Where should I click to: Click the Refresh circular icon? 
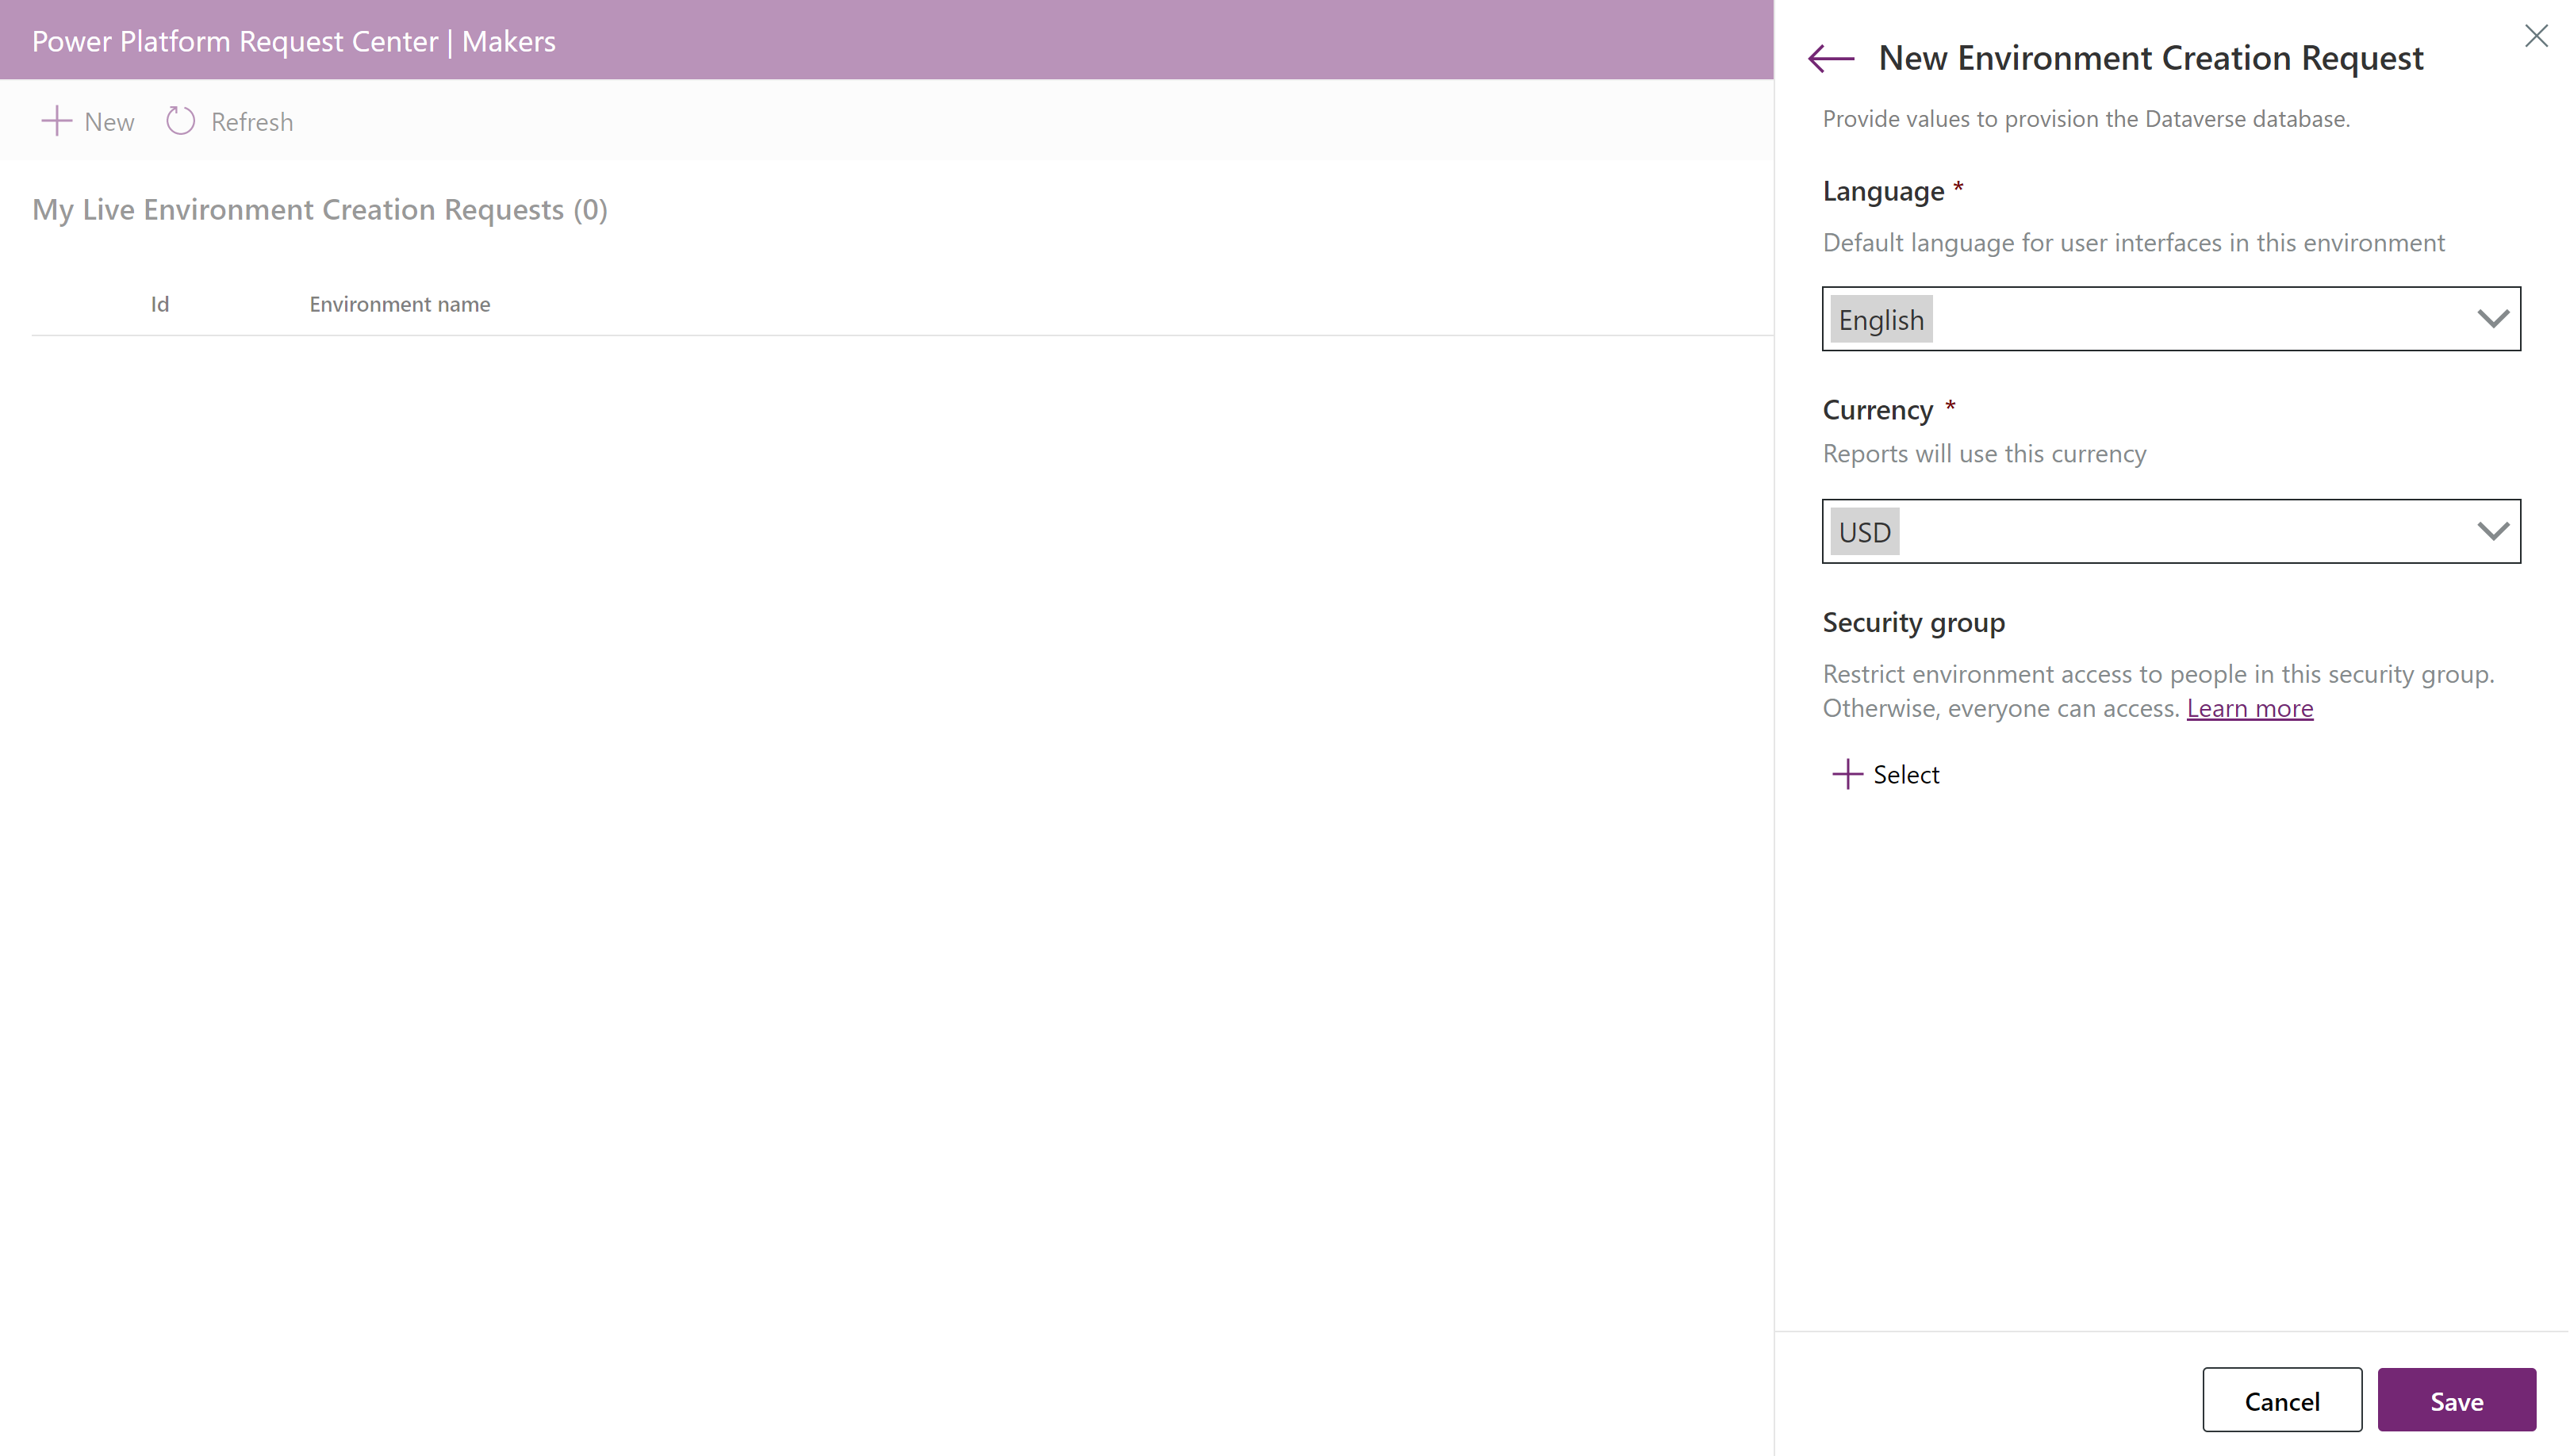click(180, 120)
